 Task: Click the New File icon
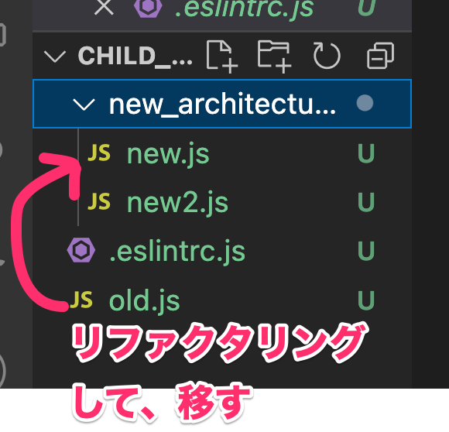point(221,56)
